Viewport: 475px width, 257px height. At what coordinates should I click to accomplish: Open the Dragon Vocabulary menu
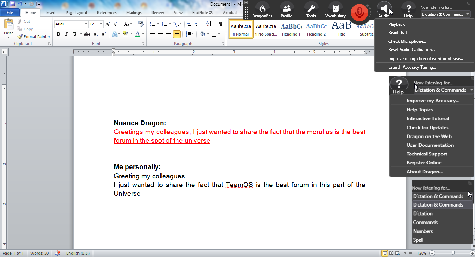coord(335,10)
